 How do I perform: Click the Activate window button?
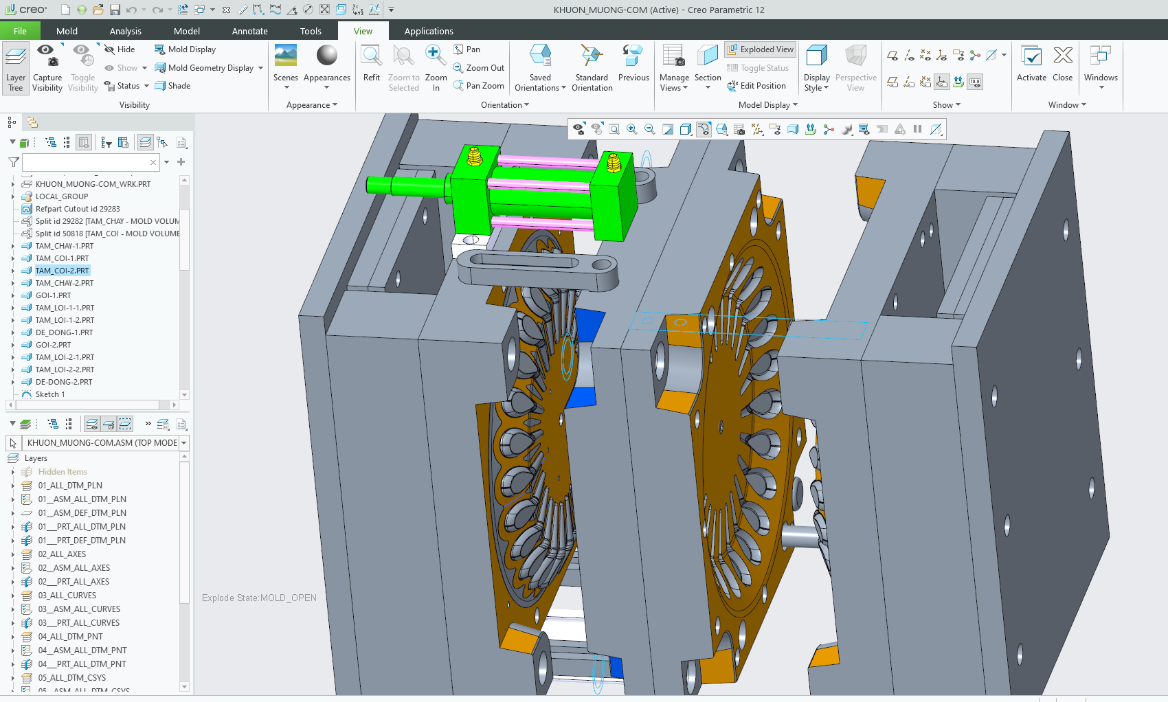coord(1031,63)
